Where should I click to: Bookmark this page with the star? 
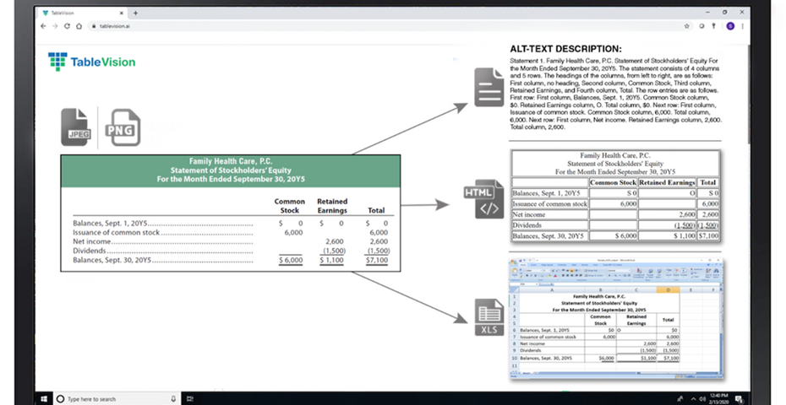(x=687, y=26)
